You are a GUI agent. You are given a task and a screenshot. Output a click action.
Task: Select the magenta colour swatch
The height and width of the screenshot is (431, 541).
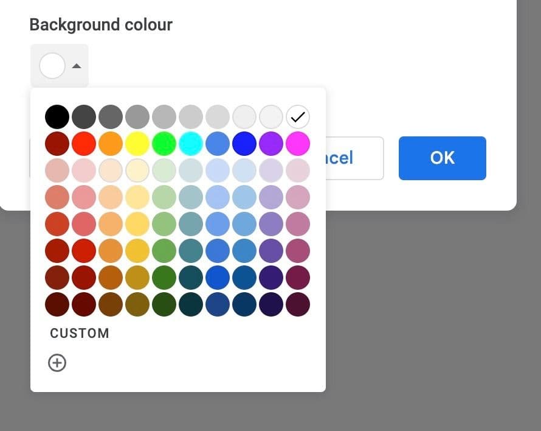[x=298, y=144]
